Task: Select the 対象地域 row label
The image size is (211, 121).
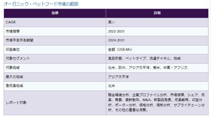Action: pos(13,68)
